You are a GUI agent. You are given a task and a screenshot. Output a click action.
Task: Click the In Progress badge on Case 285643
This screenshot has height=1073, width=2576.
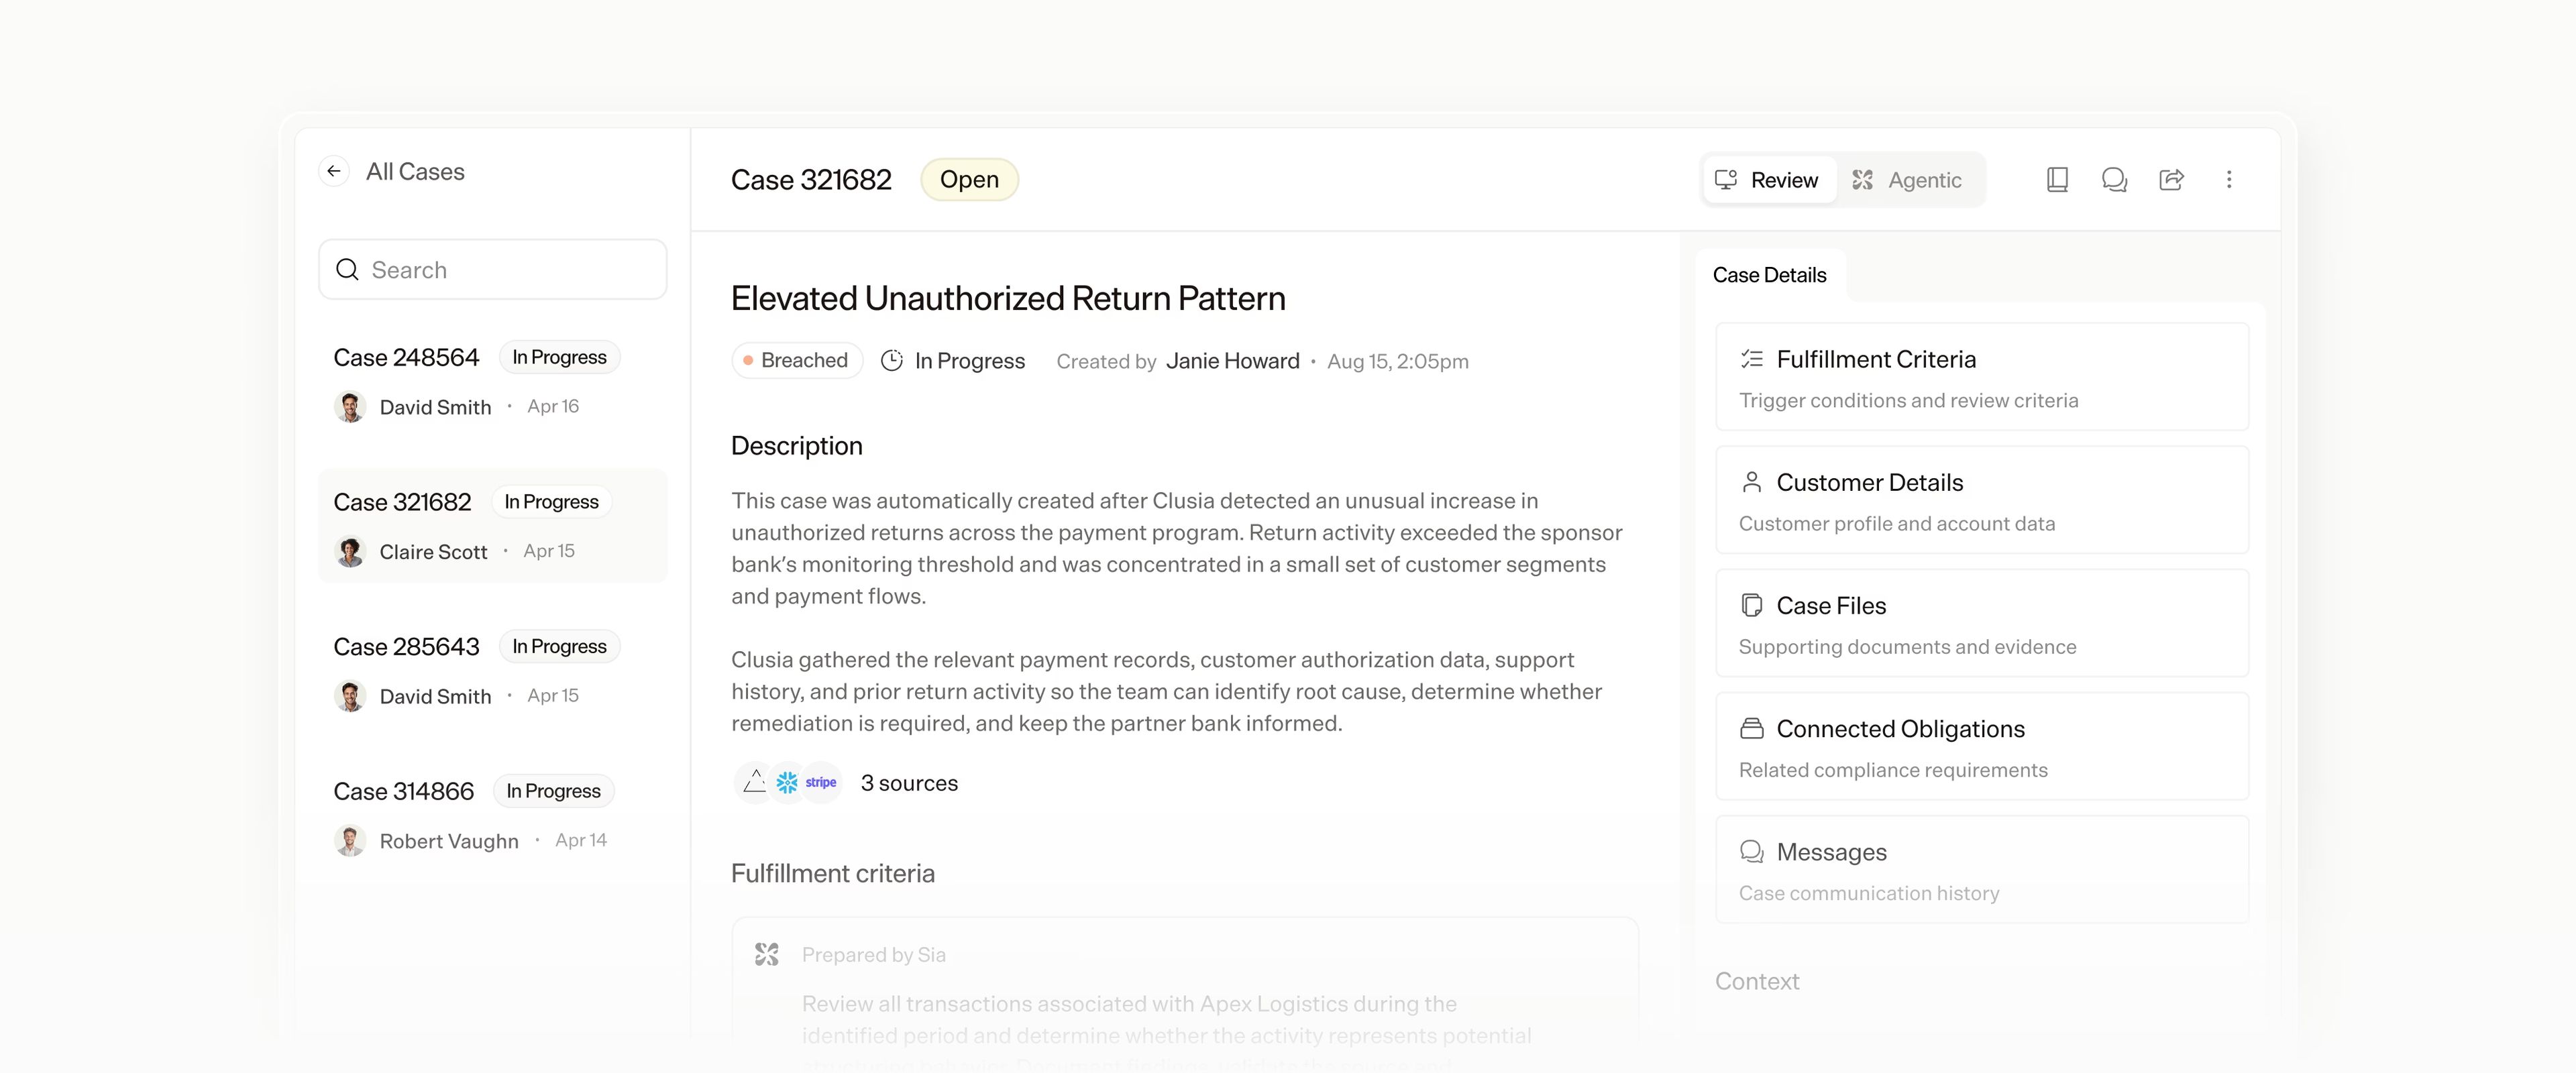click(559, 646)
